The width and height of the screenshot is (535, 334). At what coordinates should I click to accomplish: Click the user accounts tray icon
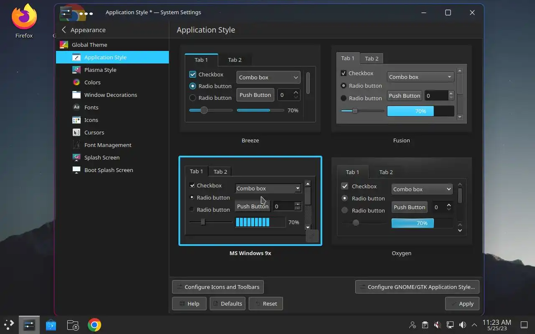(413, 325)
